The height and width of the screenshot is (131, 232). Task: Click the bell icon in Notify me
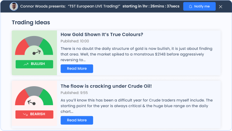(x=191, y=6)
